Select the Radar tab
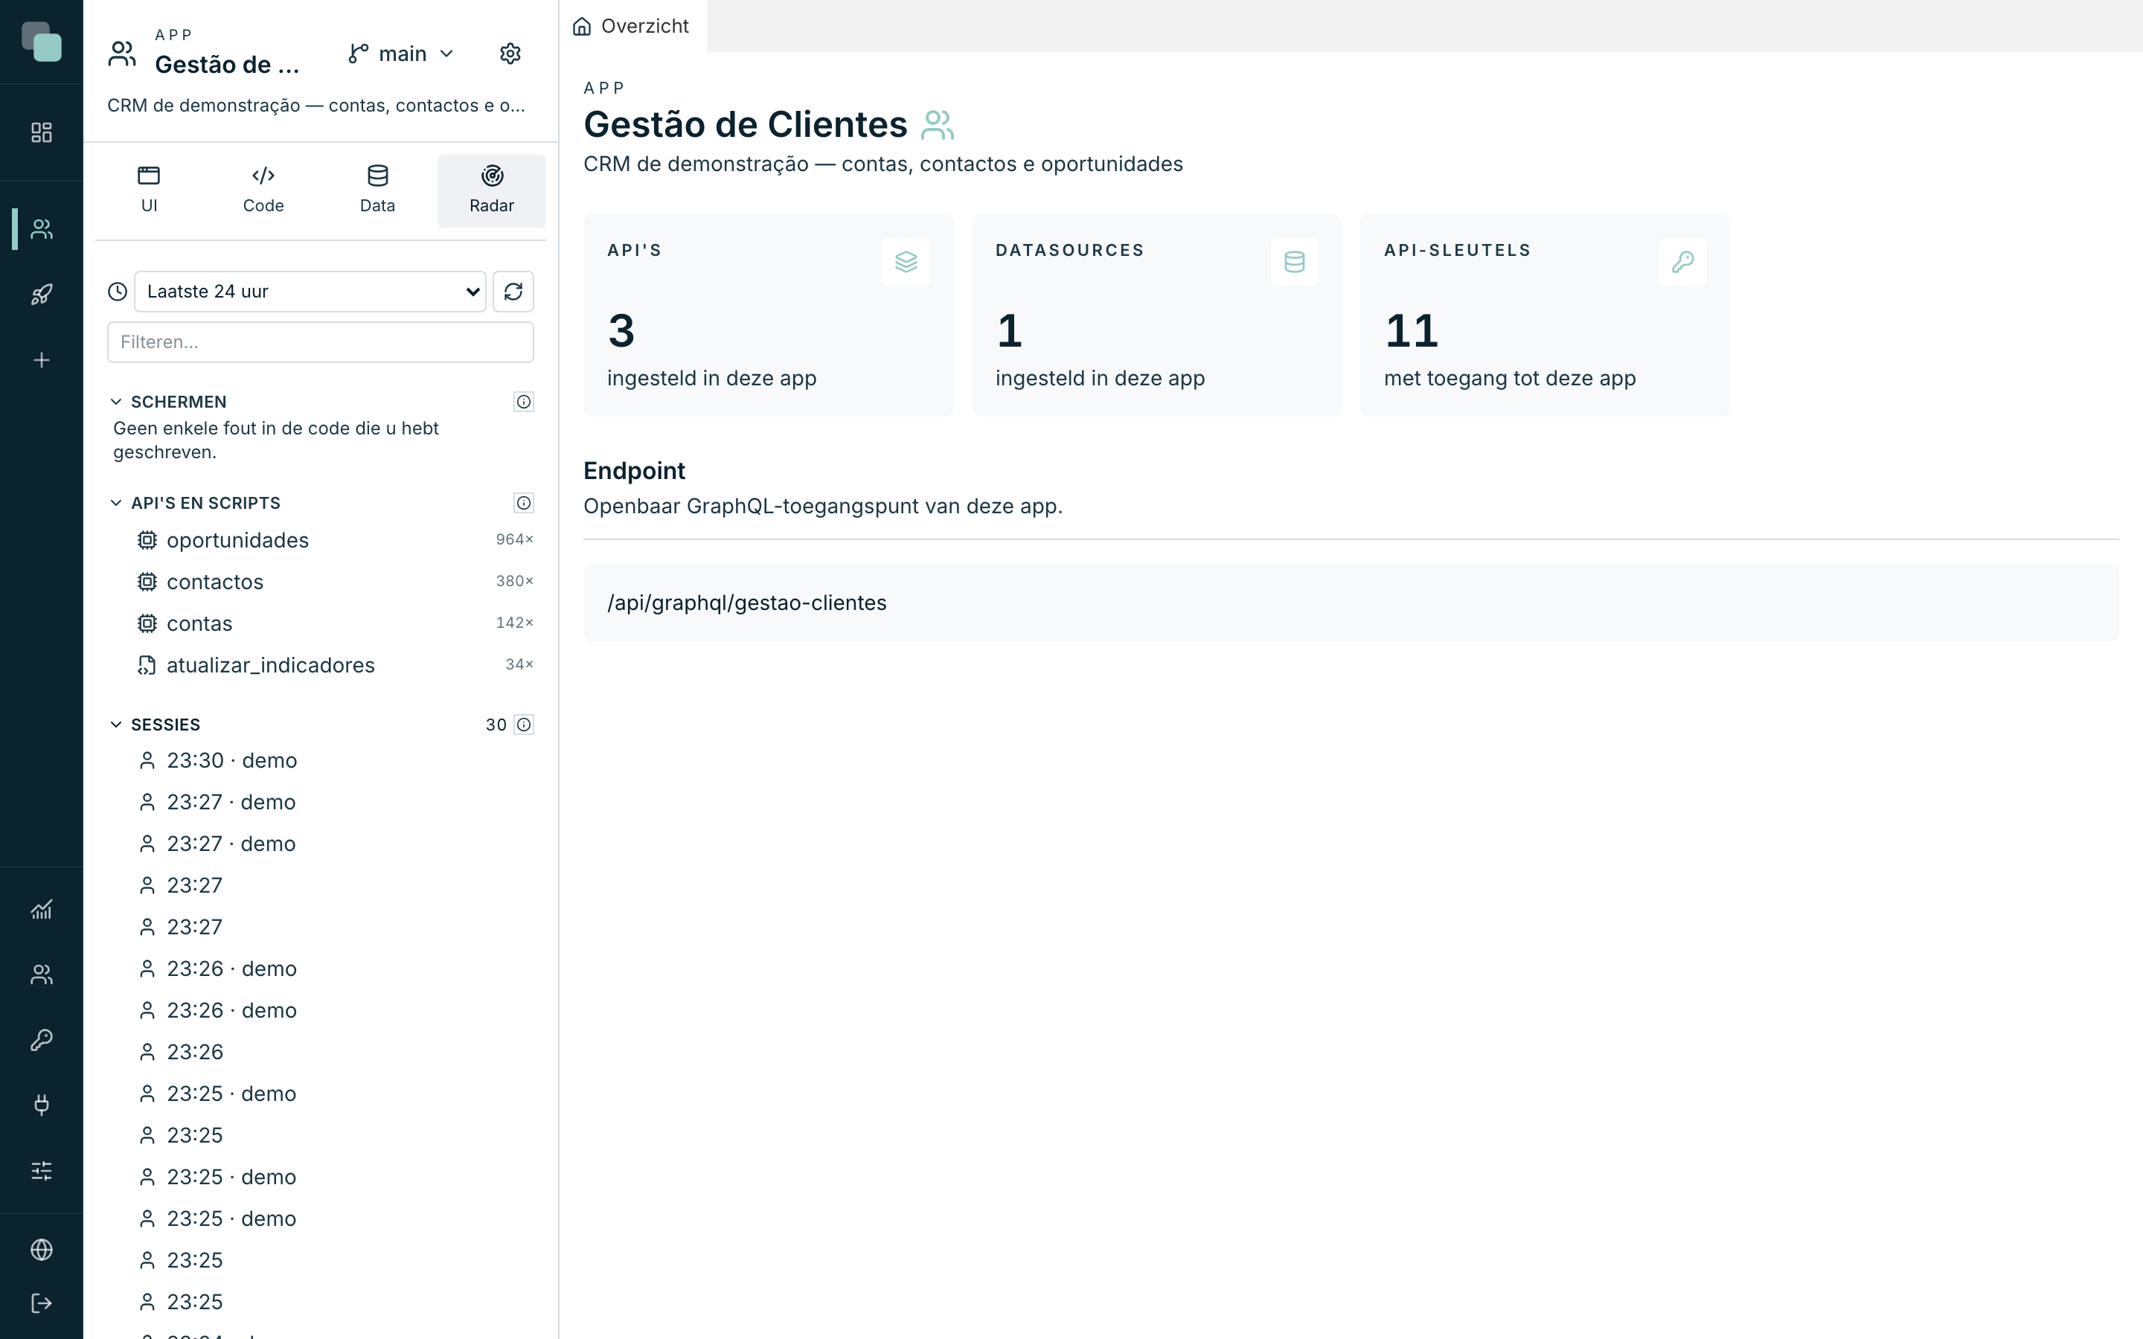This screenshot has width=2143, height=1339. coord(491,190)
